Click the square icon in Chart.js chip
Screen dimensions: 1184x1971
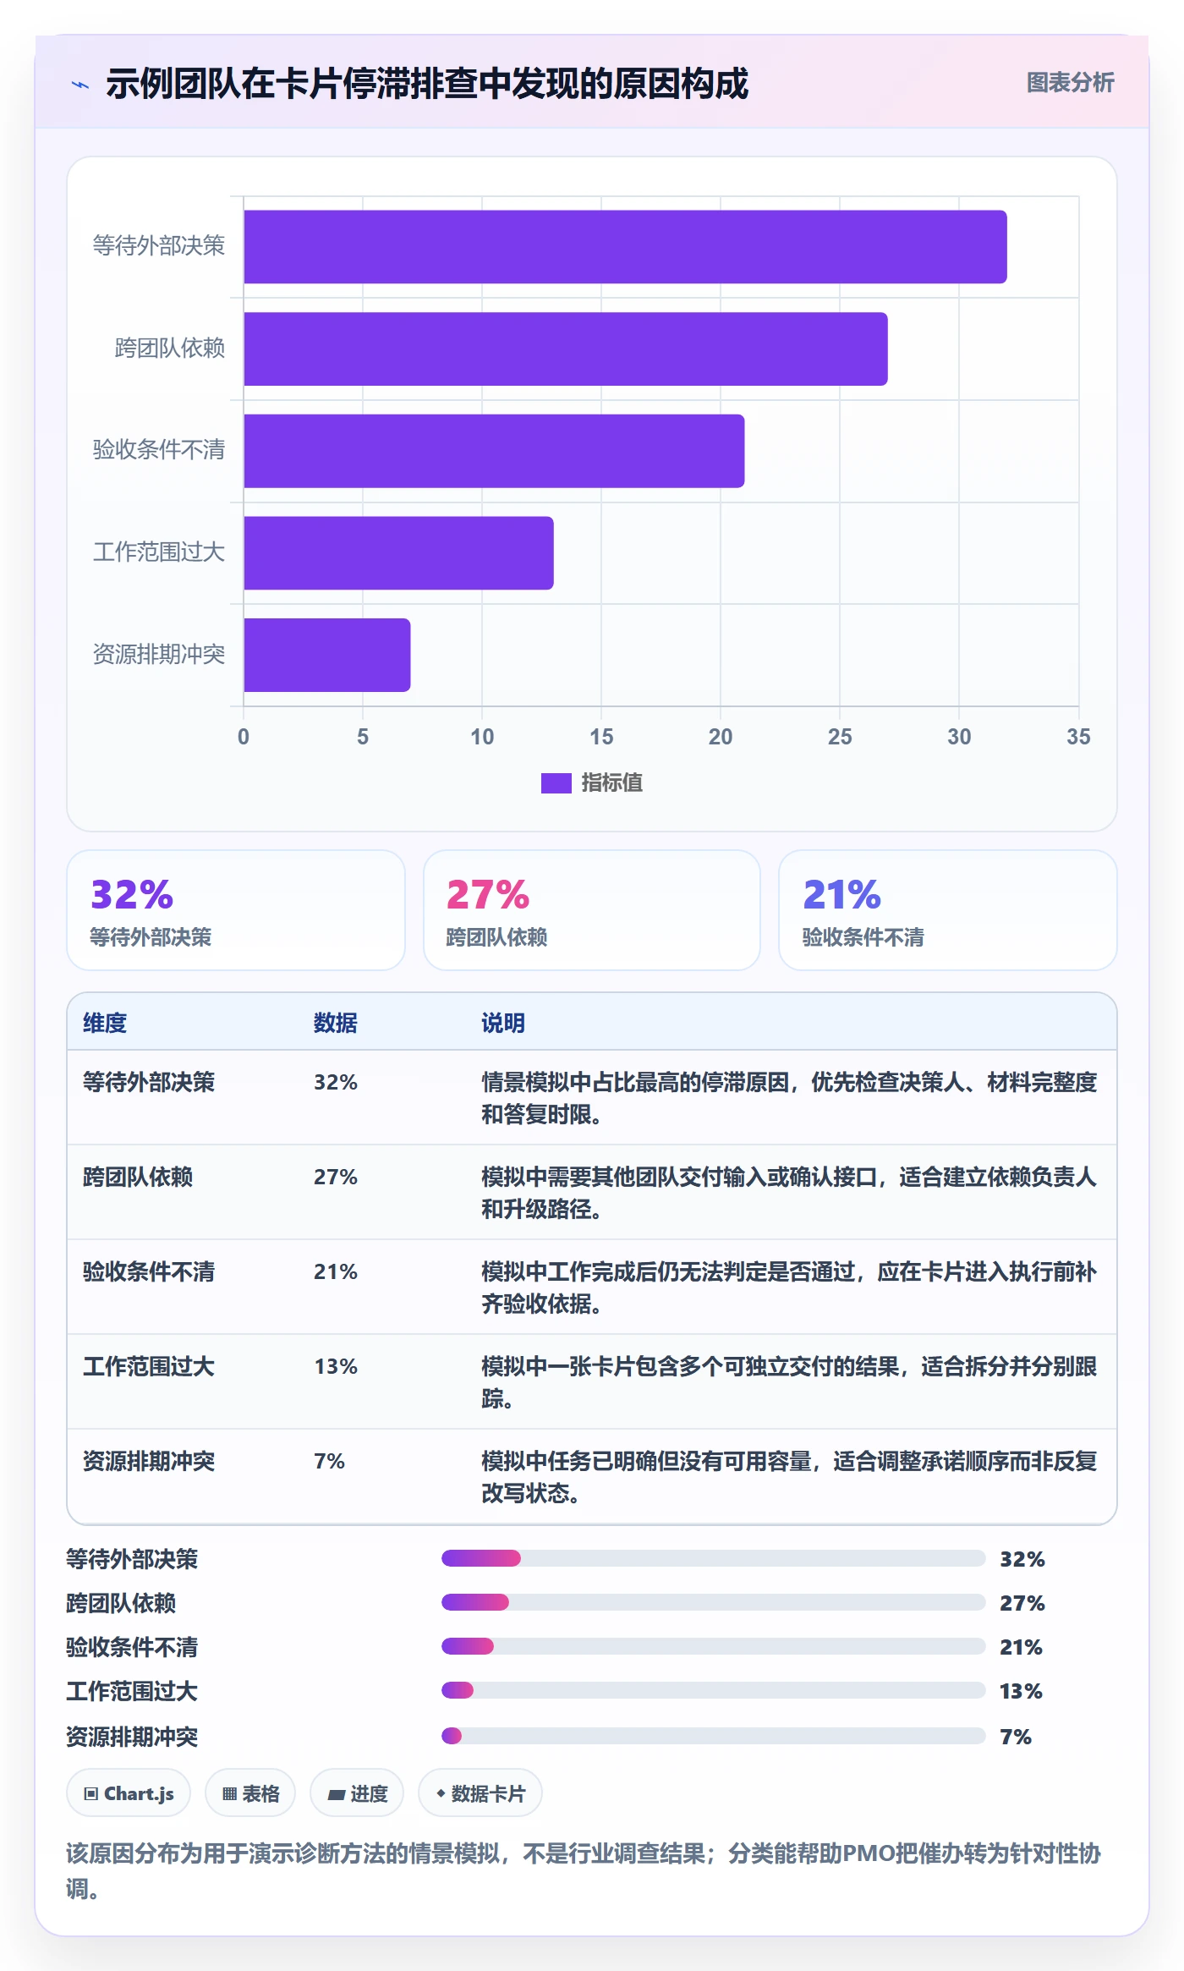91,1794
